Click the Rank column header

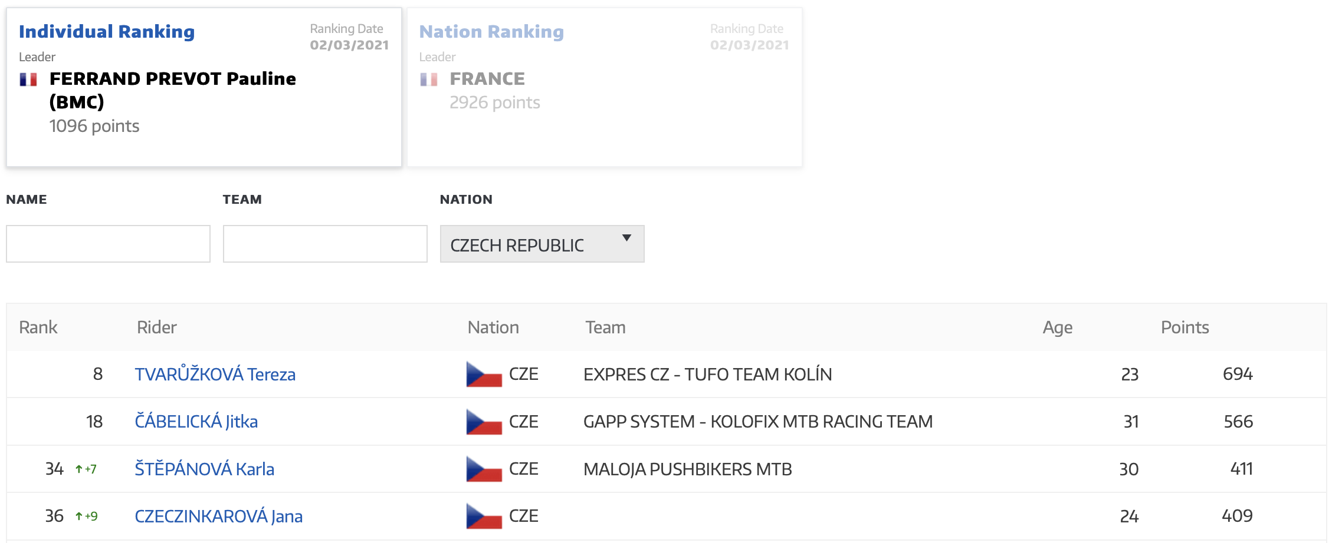tap(38, 327)
